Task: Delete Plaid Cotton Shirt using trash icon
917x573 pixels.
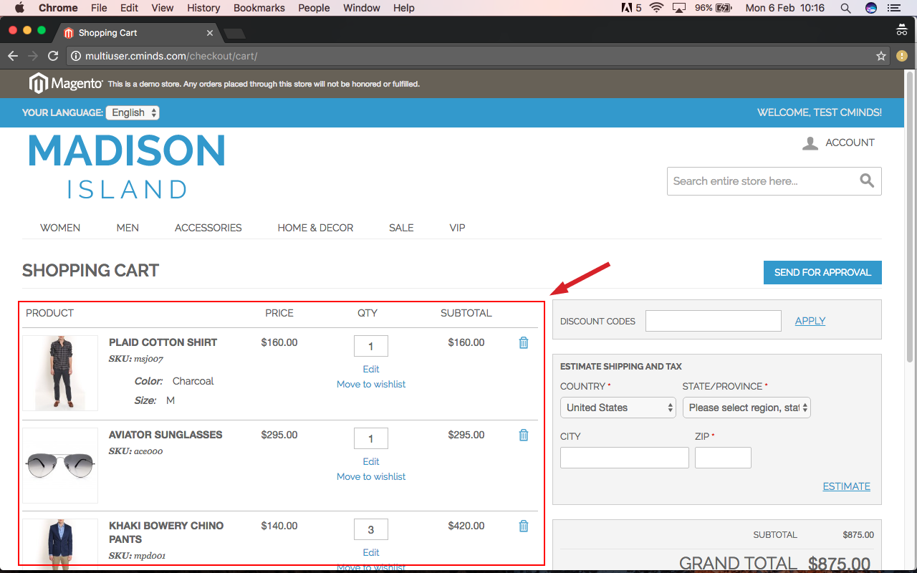Action: point(524,342)
